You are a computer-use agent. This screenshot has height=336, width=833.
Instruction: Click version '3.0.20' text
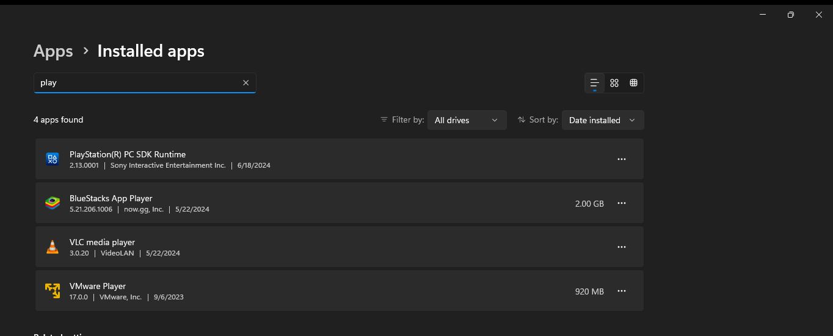(79, 253)
